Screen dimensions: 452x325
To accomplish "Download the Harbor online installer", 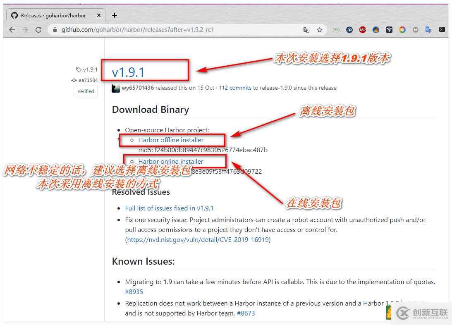I will tap(171, 162).
